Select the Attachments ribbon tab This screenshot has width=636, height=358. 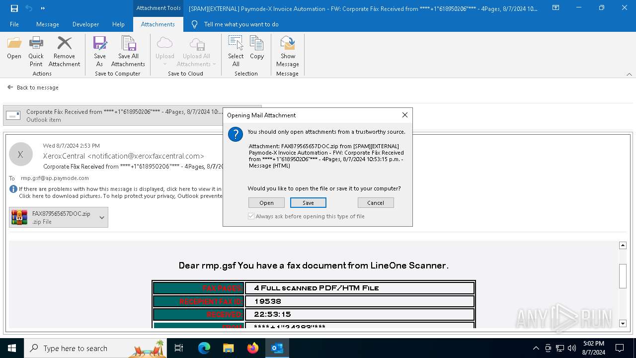click(x=158, y=24)
